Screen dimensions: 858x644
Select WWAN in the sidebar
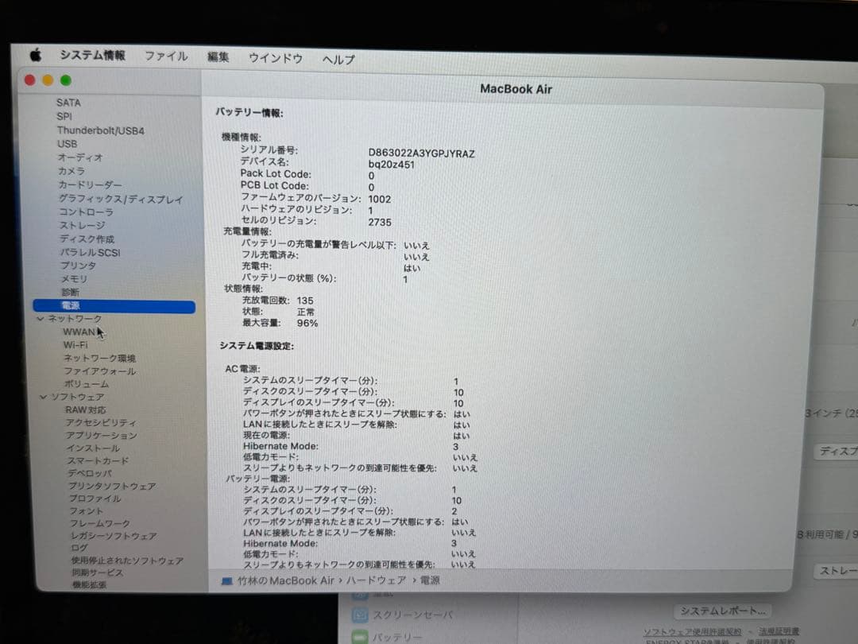tap(79, 332)
